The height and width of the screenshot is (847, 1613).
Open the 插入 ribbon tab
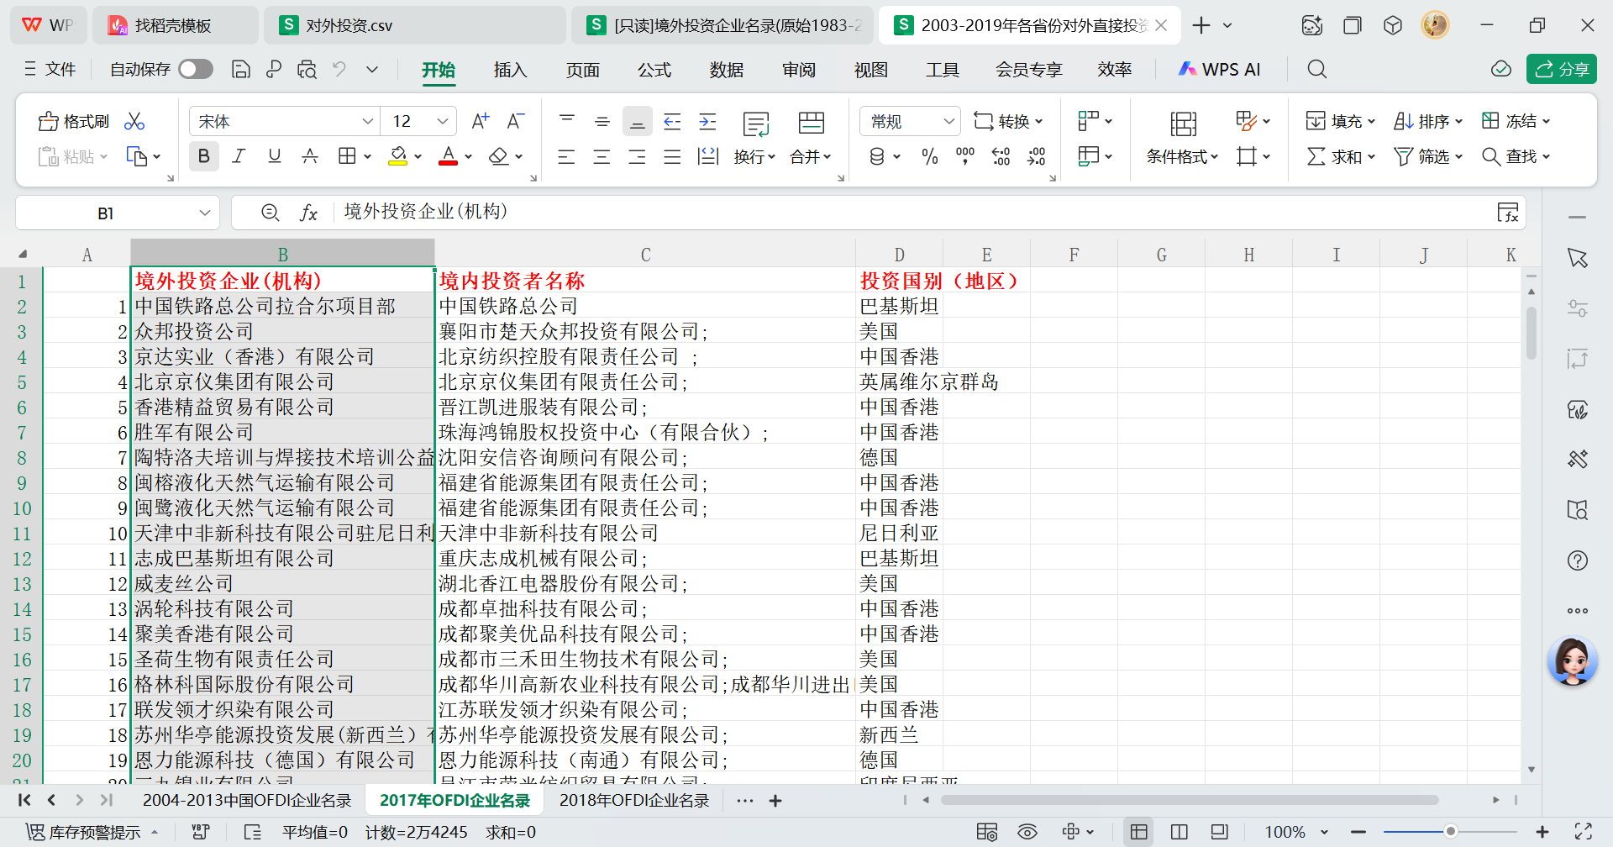tap(510, 70)
